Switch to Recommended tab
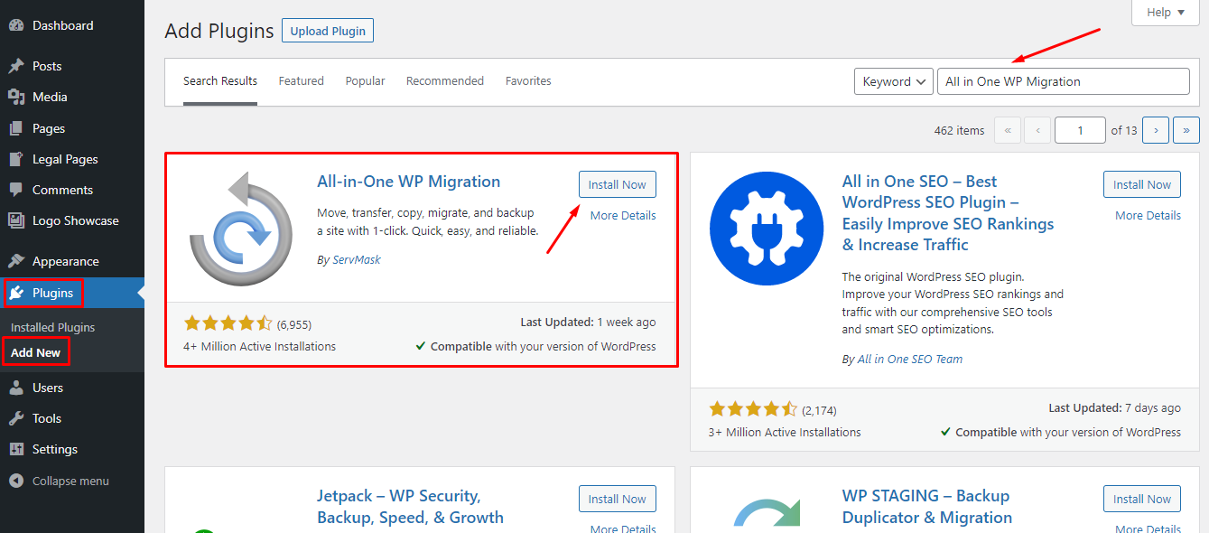1209x533 pixels. point(445,81)
